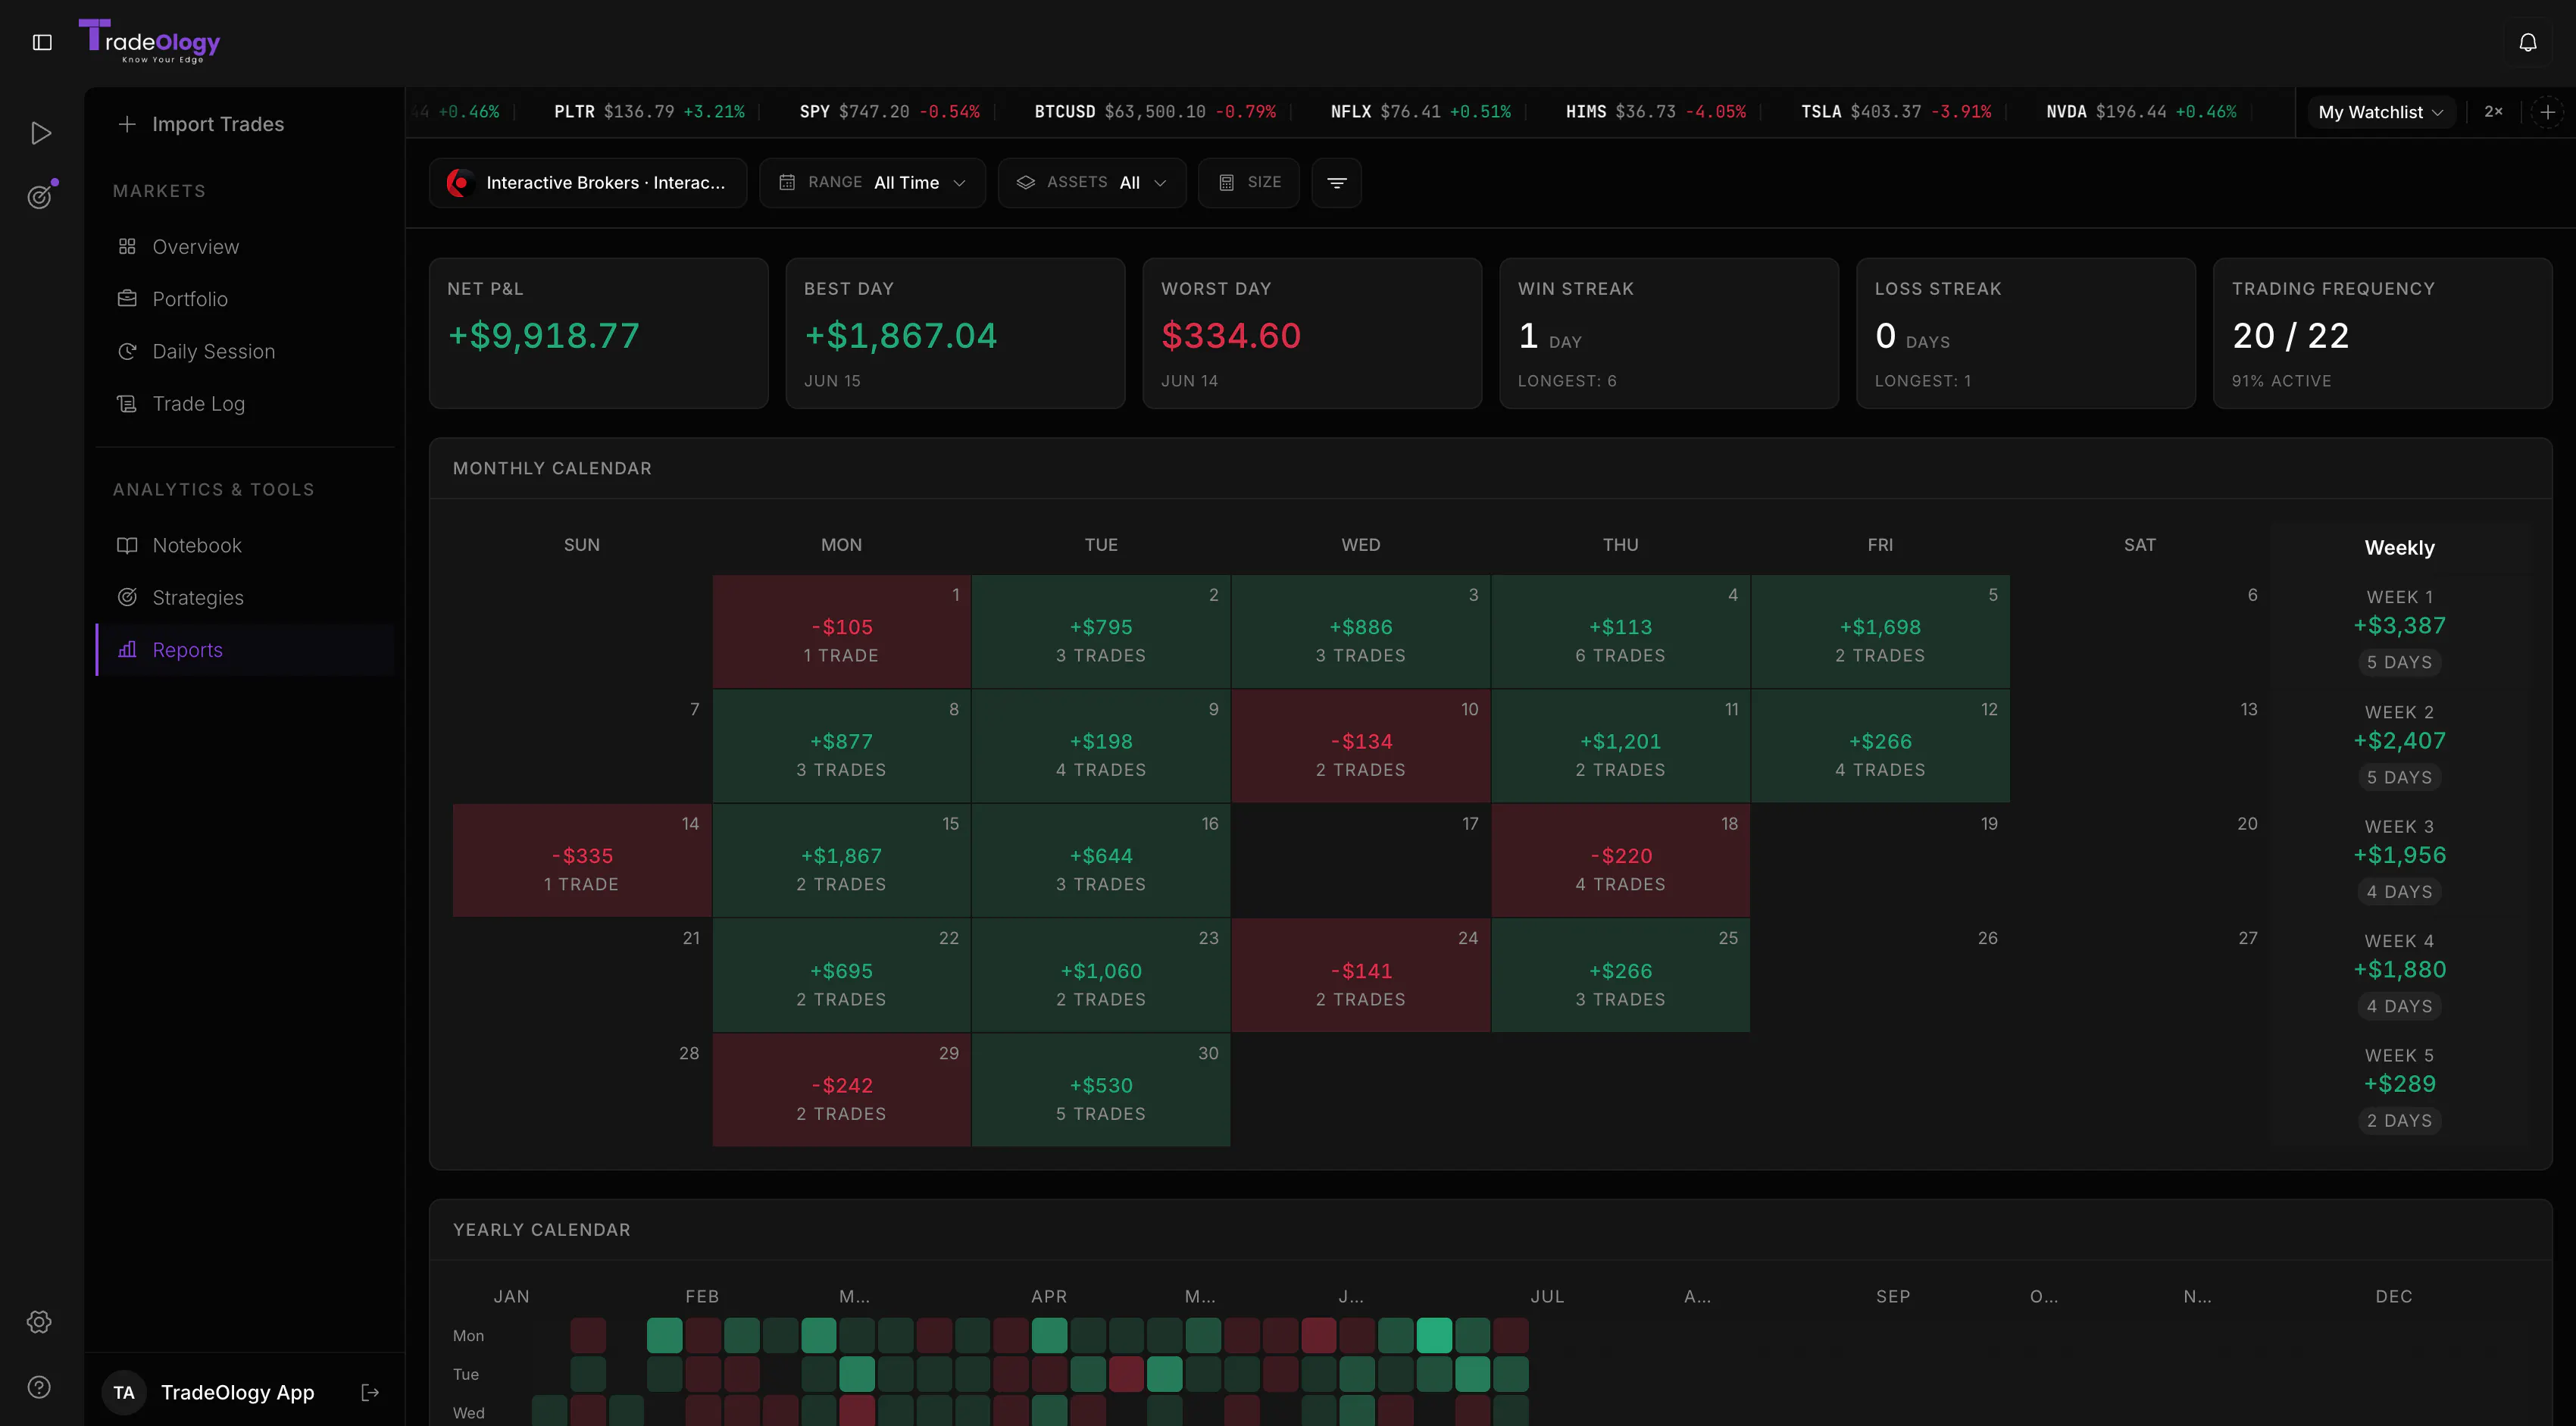Image resolution: width=2576 pixels, height=1426 pixels.
Task: Open the Notebook section
Action: point(245,545)
